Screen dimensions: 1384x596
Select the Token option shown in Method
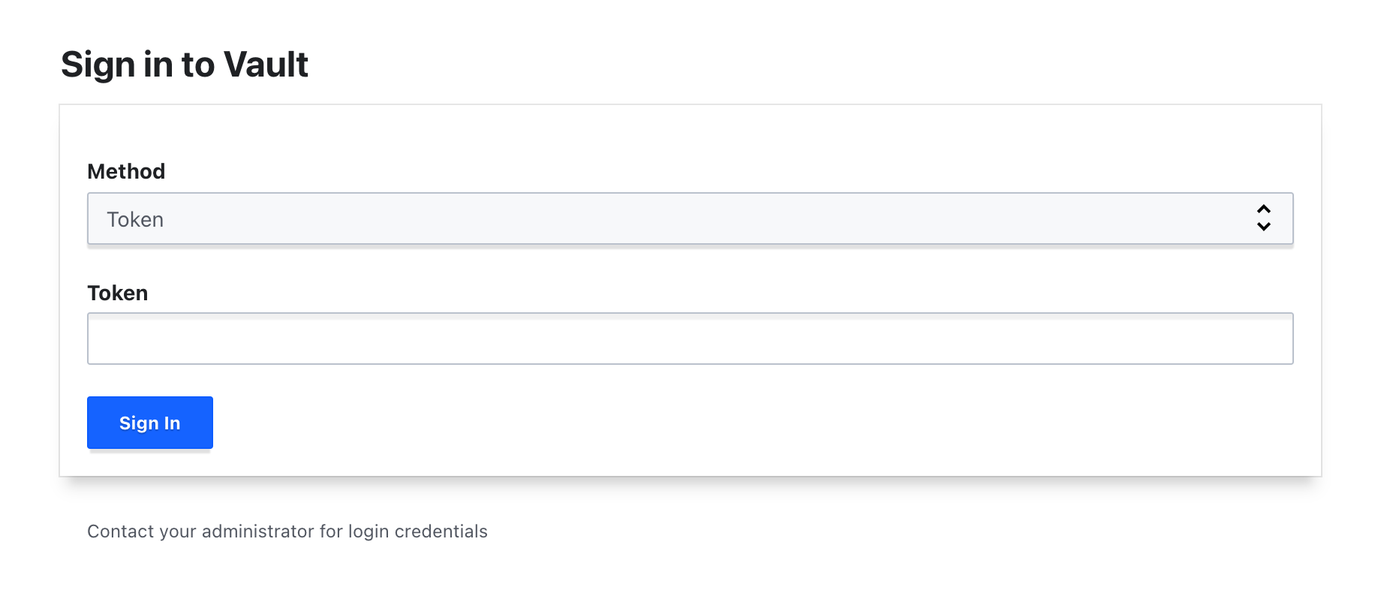[137, 219]
